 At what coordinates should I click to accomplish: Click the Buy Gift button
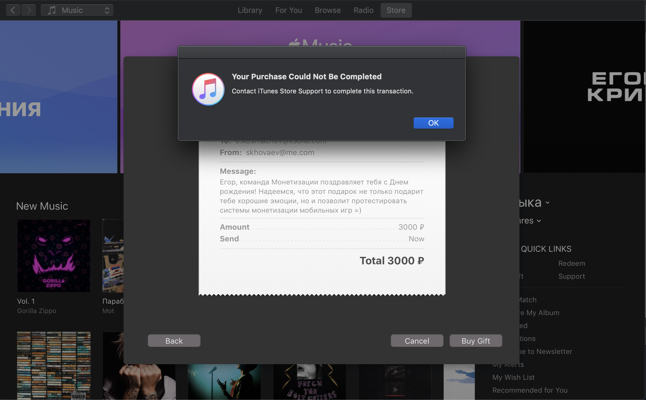[475, 341]
